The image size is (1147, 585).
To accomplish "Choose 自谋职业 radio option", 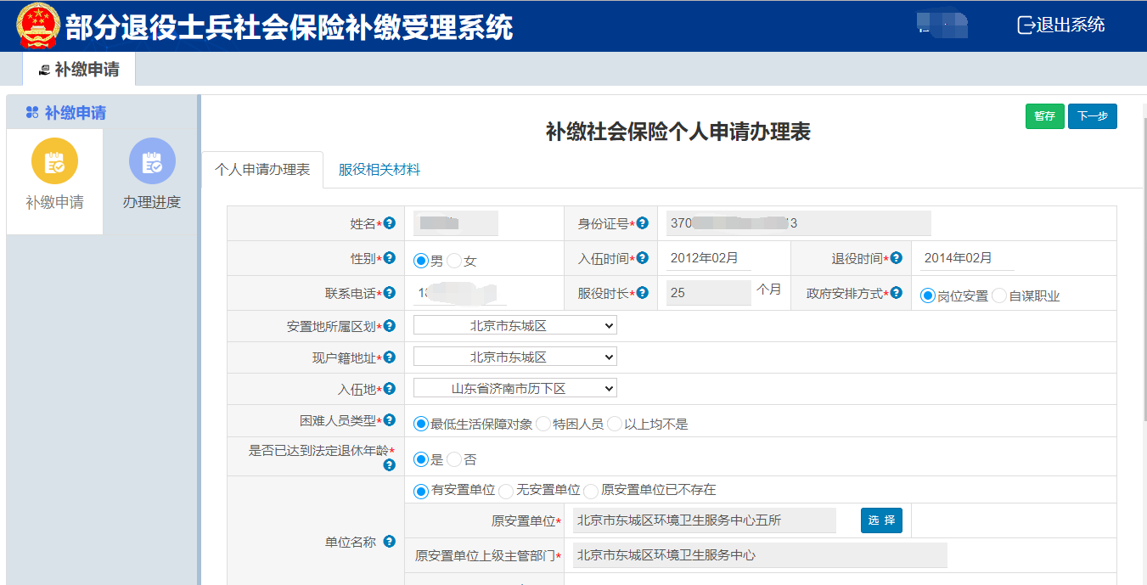I will click(999, 295).
